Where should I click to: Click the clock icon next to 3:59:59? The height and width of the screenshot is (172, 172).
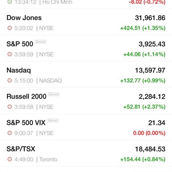(10, 54)
